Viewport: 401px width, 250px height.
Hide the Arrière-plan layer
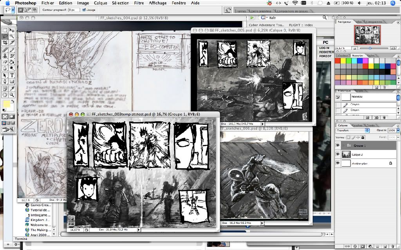pyautogui.click(x=338, y=163)
